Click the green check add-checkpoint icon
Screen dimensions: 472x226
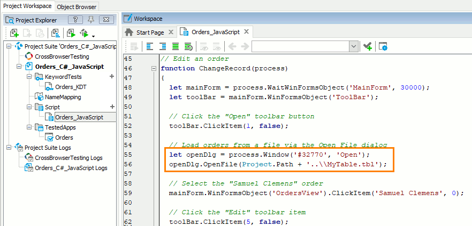click(367, 46)
